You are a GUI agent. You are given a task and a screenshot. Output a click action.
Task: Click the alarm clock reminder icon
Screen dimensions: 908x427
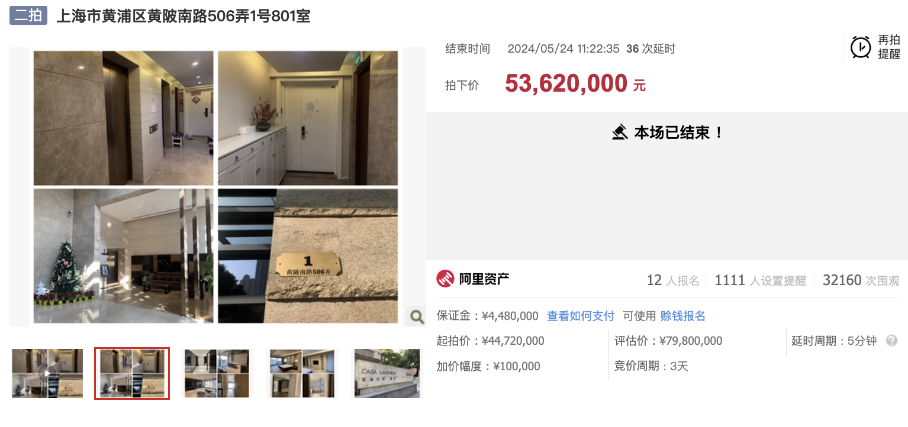(861, 47)
